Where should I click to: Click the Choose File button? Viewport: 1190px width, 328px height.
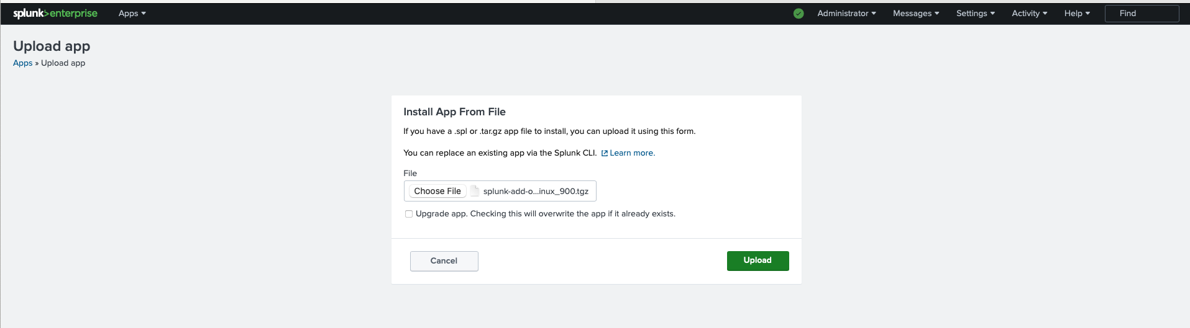click(437, 191)
